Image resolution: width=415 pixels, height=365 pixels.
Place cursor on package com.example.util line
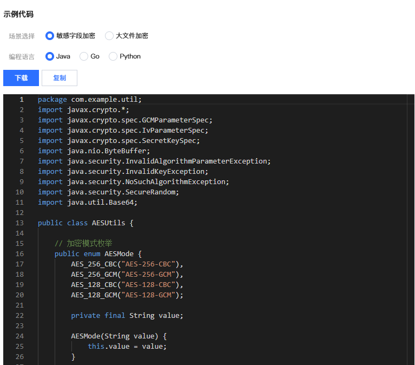point(89,100)
